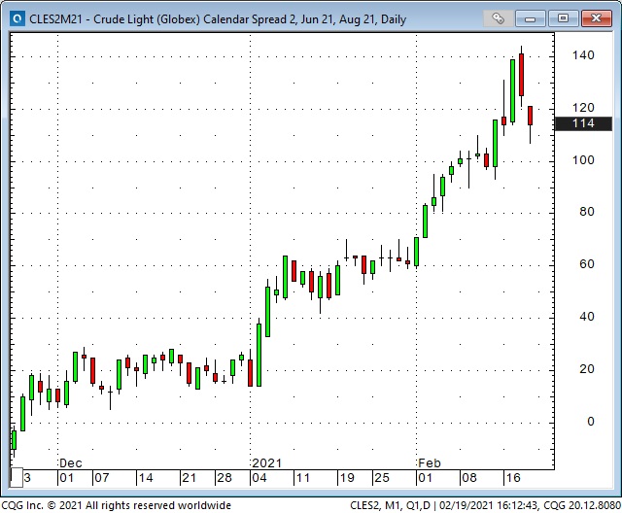Viewport: 622px width, 513px height.
Task: Click the CQG copyright text in status bar
Action: point(117,505)
